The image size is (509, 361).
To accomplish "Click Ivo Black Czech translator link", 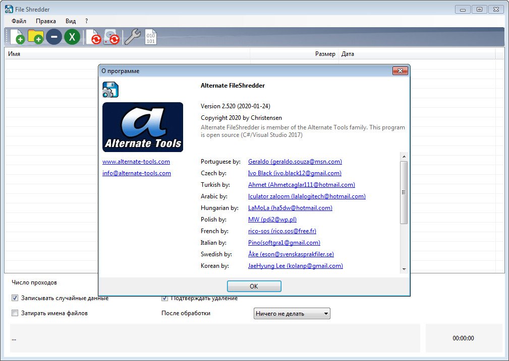I will pos(295,173).
